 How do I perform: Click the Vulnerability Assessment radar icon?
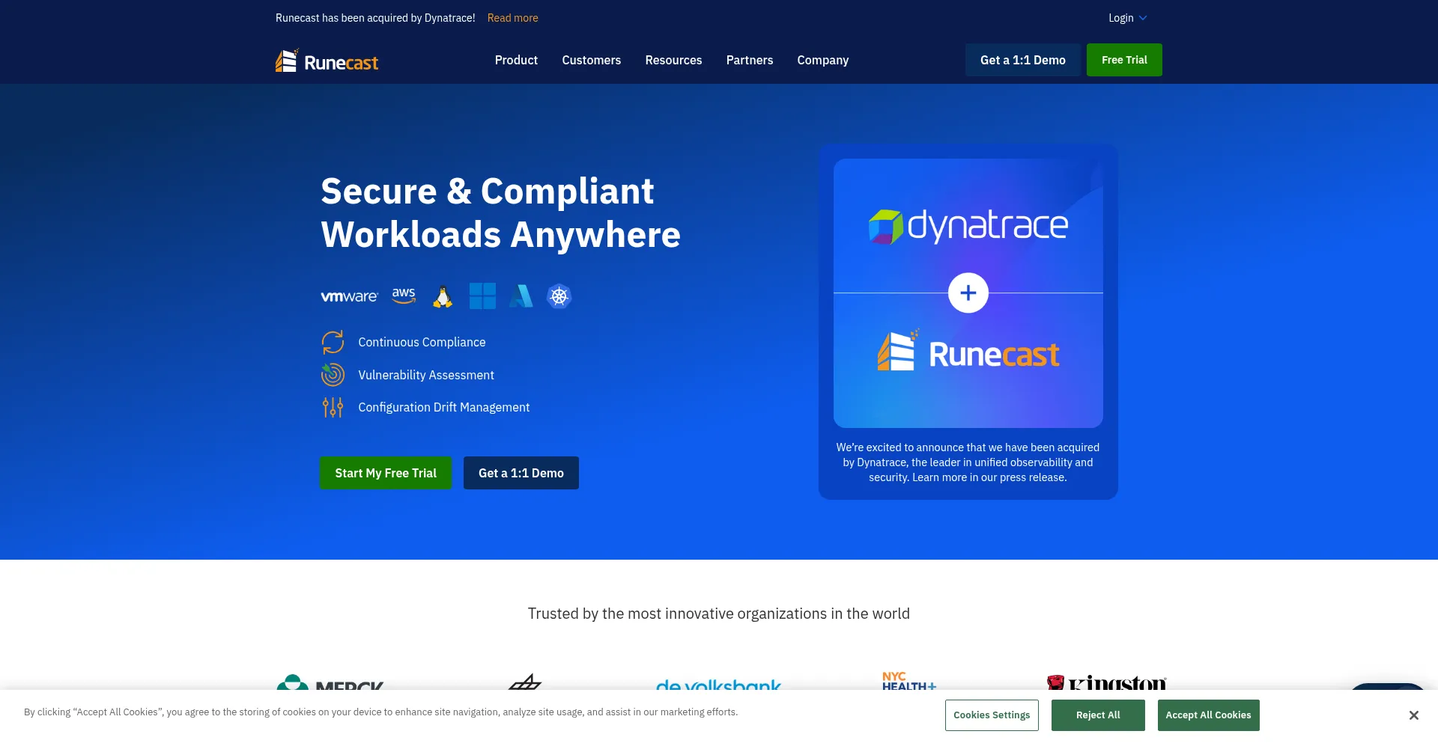pos(333,375)
